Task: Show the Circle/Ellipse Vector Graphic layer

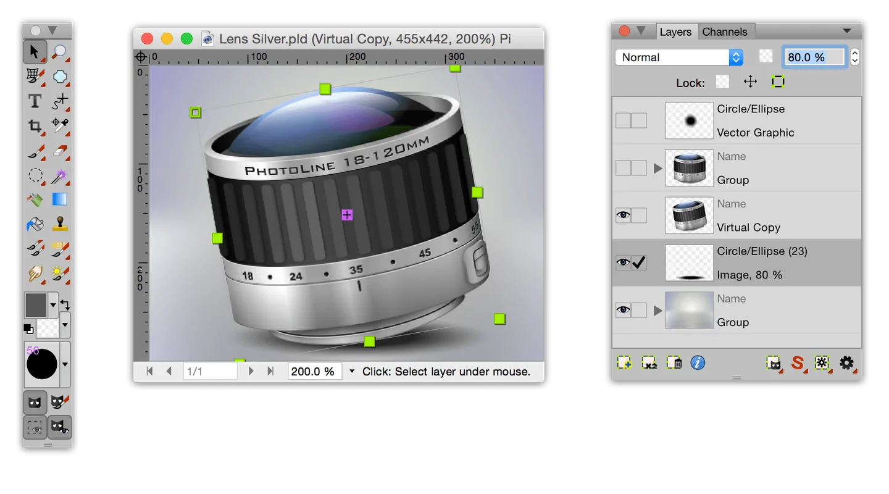Action: pos(623,120)
